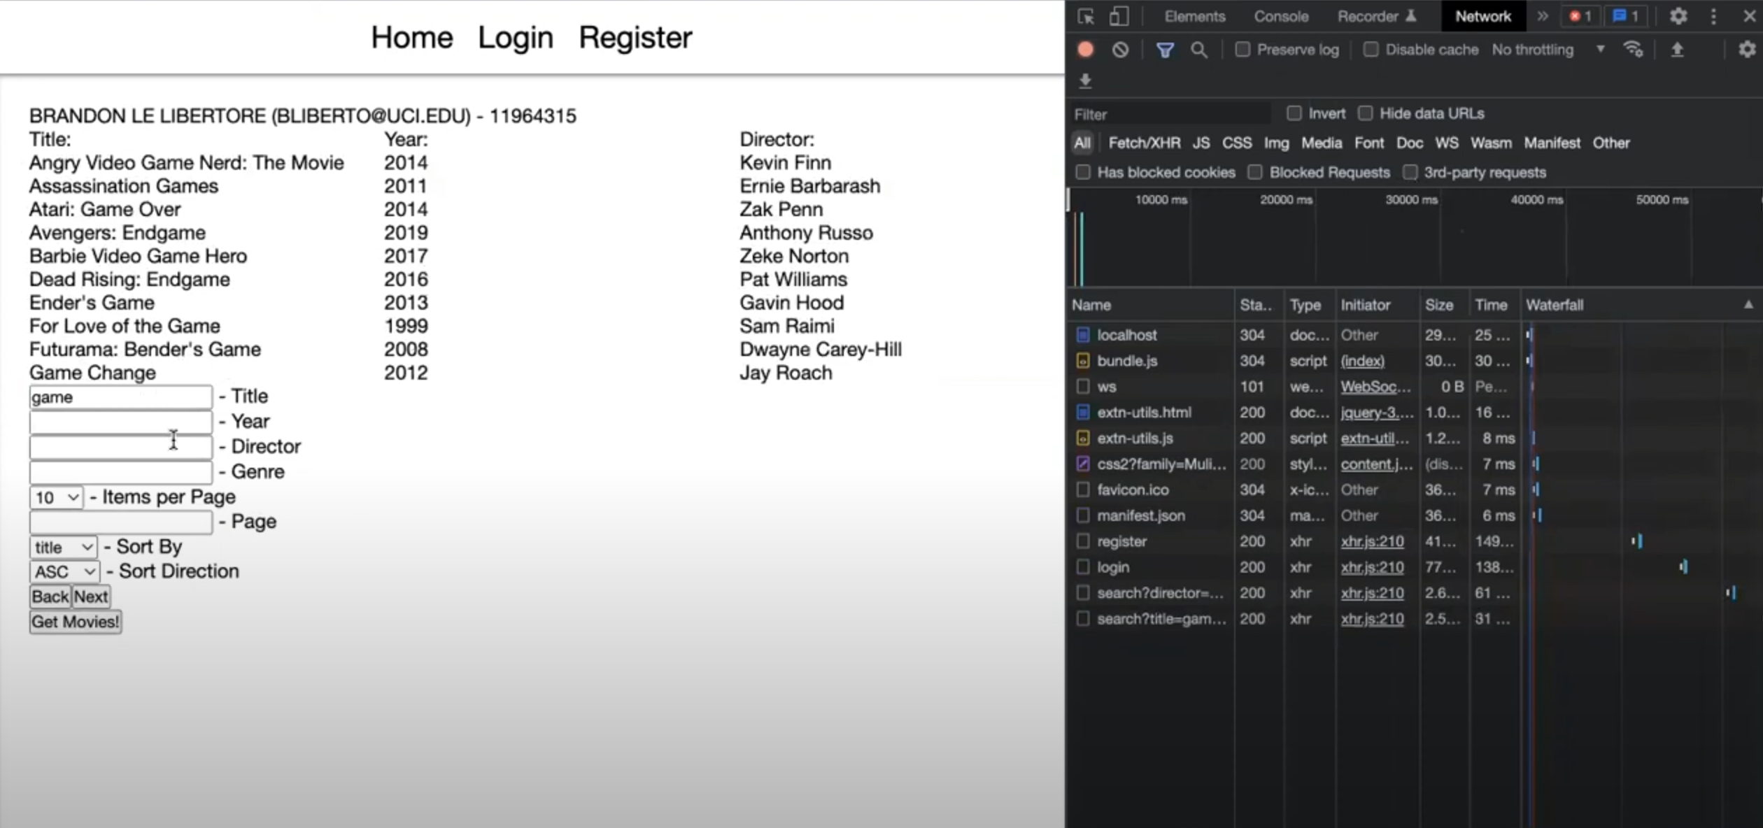This screenshot has width=1763, height=828.
Task: Open the No throttling dropdown
Action: 1548,50
